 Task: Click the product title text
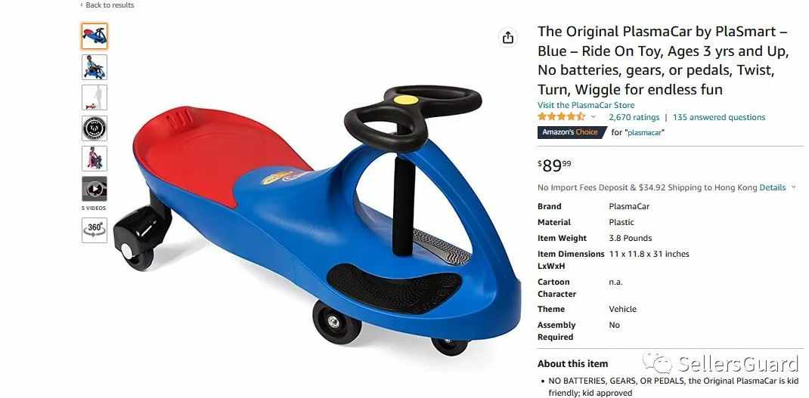[x=663, y=60]
